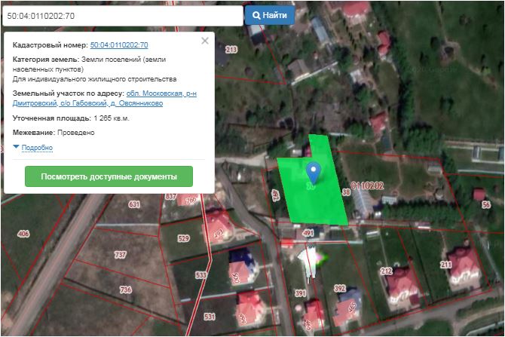Select parcel labeled 736 on map

click(125, 290)
